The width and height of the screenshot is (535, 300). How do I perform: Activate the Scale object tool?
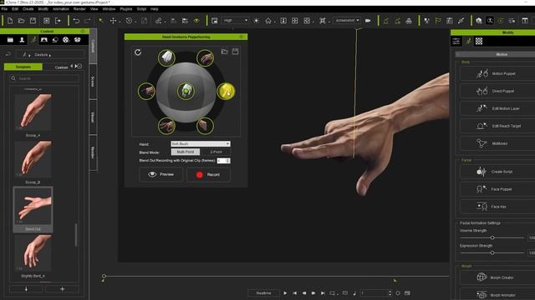point(145,21)
